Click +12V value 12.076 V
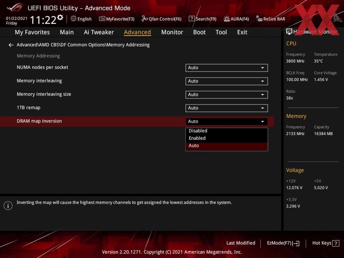The height and width of the screenshot is (258, 344). click(x=294, y=188)
